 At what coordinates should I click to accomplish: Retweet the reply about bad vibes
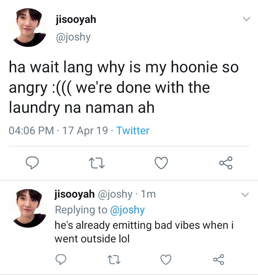(114, 260)
